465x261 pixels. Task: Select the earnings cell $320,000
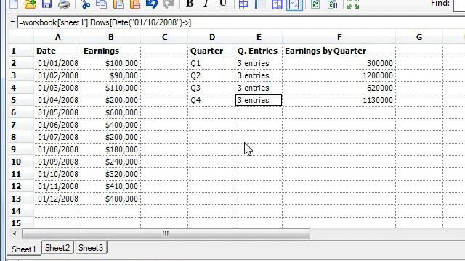[111, 174]
